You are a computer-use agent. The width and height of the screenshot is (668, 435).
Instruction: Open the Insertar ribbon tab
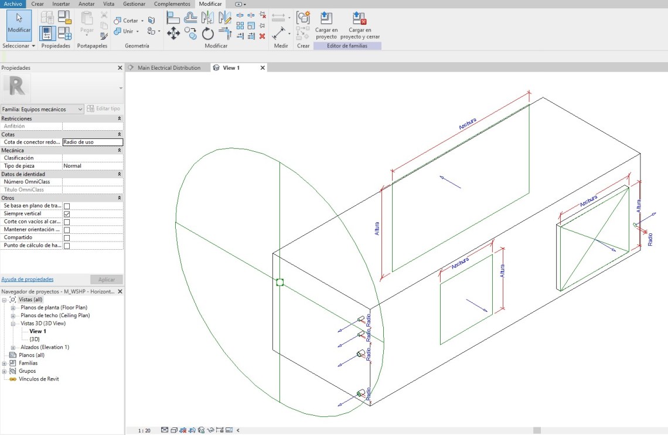click(61, 4)
